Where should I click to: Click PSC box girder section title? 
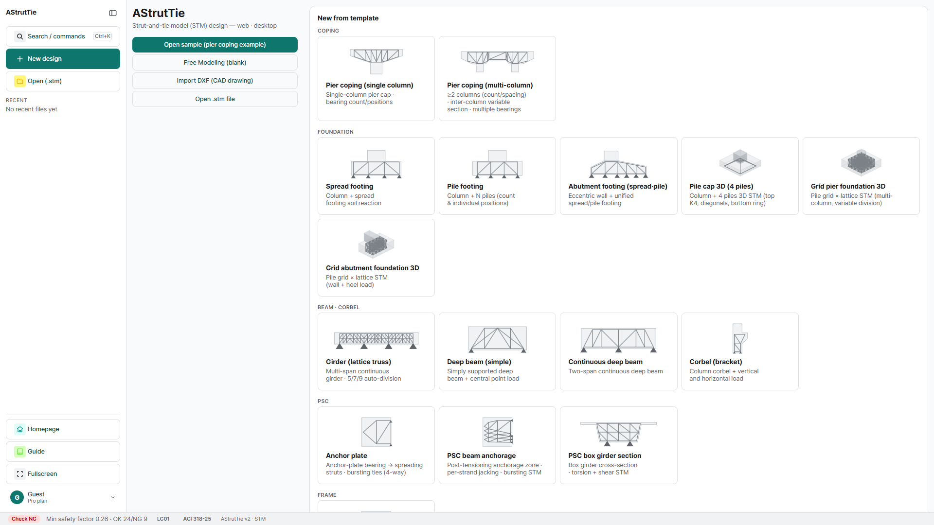[605, 456]
